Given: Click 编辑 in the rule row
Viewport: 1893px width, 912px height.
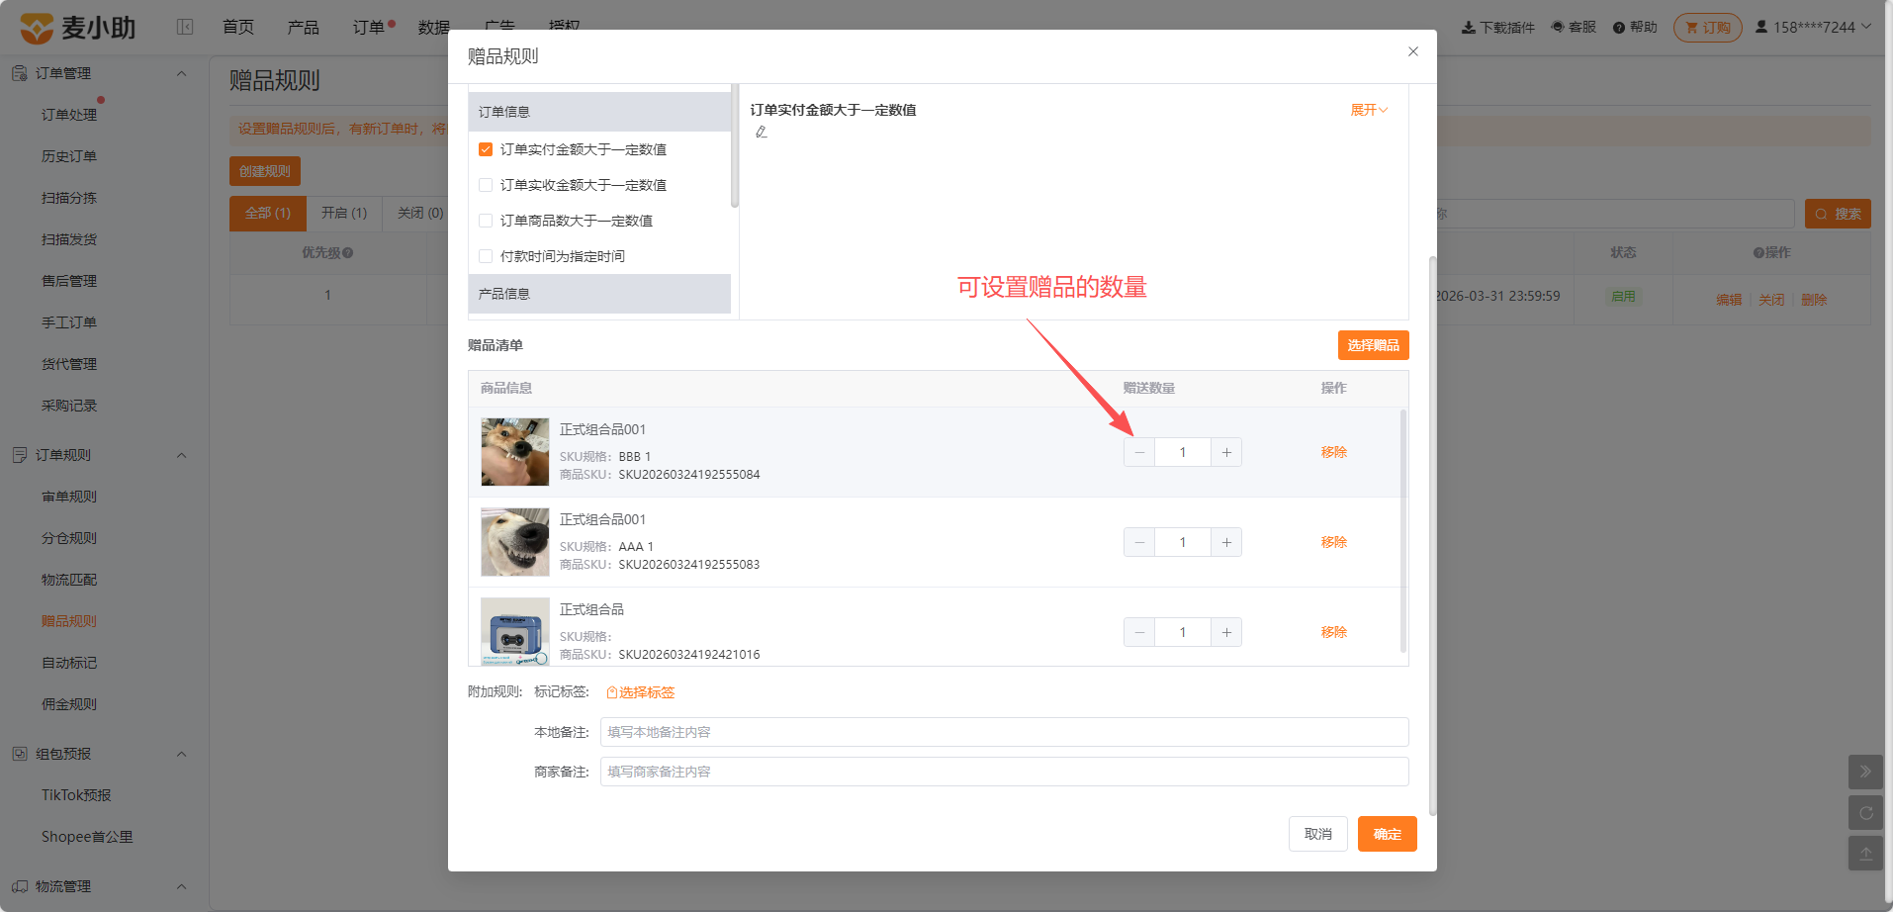Looking at the screenshot, I should click(x=1729, y=300).
